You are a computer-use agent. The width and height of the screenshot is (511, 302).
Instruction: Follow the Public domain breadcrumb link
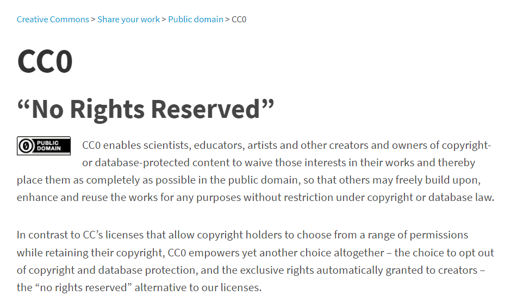pos(196,20)
